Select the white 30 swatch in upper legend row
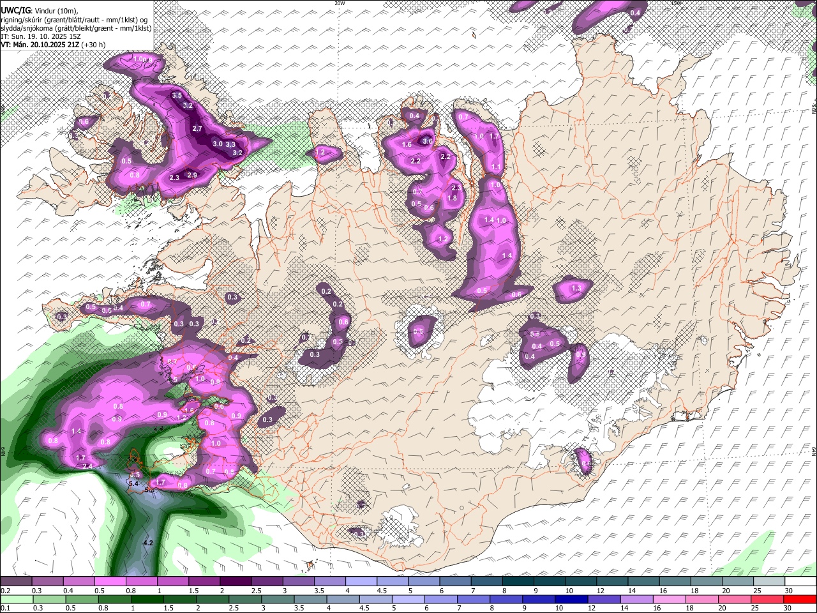 point(801,582)
